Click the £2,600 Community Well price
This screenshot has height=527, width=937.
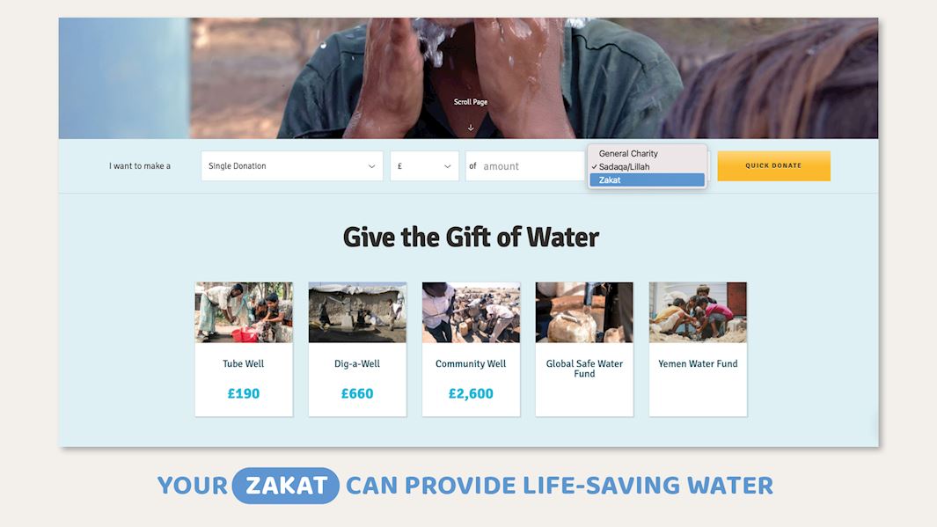point(471,393)
